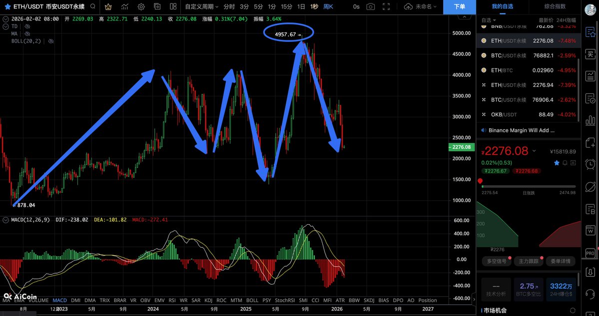The height and width of the screenshot is (316, 599).
Task: Open chart settings gear icon
Action: coord(141,6)
